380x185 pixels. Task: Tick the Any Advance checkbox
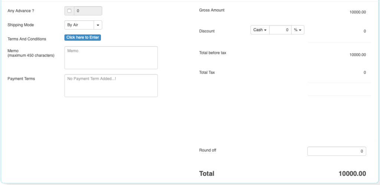tap(69, 11)
